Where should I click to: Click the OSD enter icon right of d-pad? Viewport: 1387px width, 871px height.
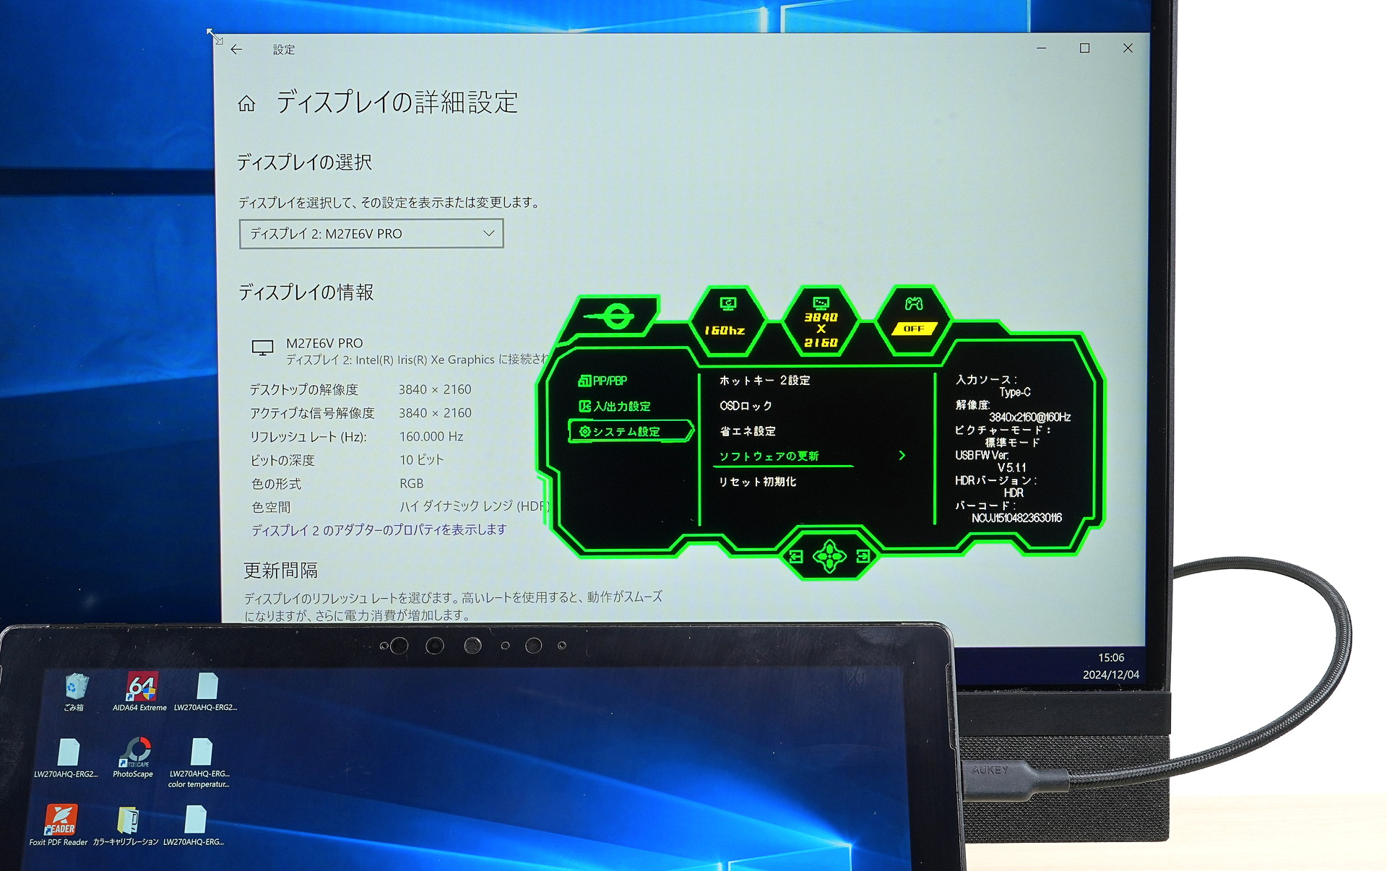(x=863, y=556)
